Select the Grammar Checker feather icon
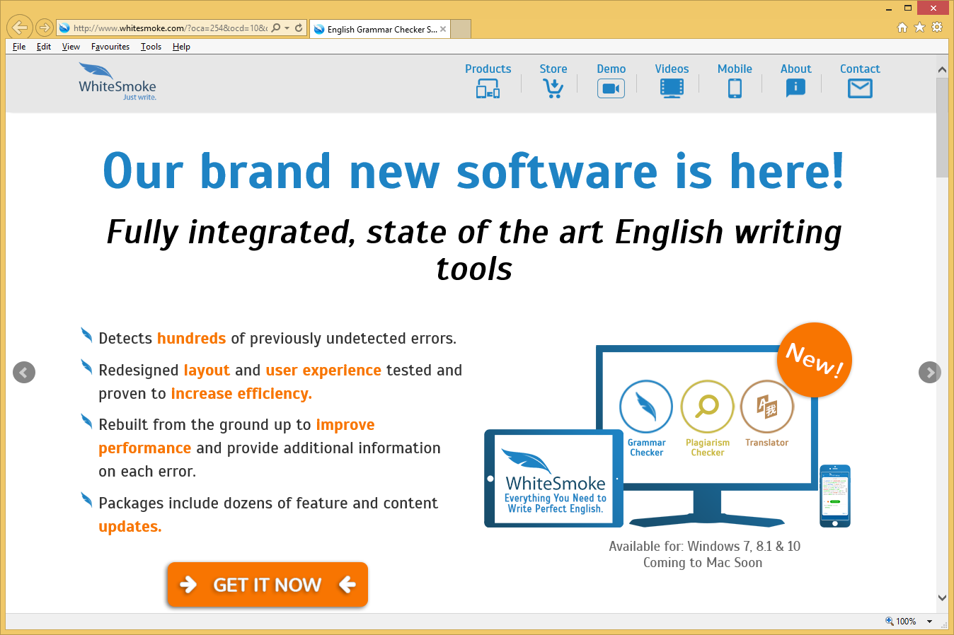Image resolution: width=954 pixels, height=635 pixels. [645, 407]
